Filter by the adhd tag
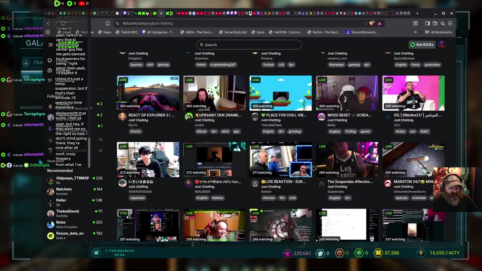This screenshot has height=271, width=482. point(225,131)
